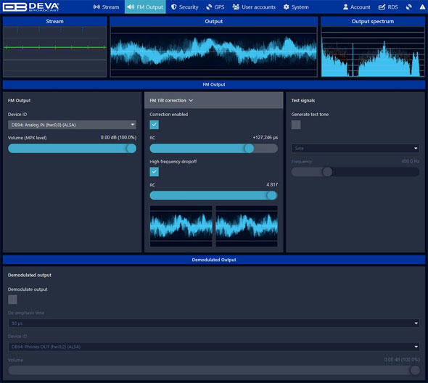Image resolution: width=428 pixels, height=383 pixels.
Task: Select the FM Output tab
Action: [145, 7]
